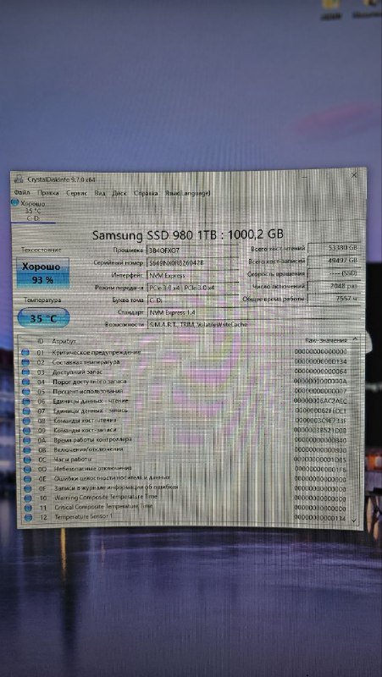Open the Язык(Language) menu

click(187, 194)
